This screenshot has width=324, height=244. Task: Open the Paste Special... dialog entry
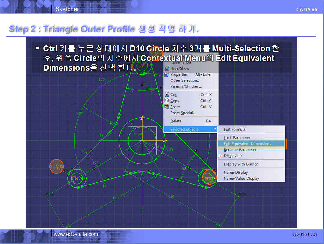pyautogui.click(x=183, y=113)
